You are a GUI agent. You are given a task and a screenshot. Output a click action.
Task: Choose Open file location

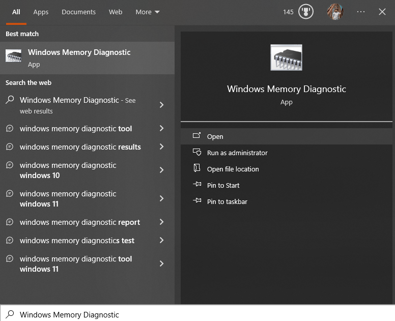[x=287, y=169]
